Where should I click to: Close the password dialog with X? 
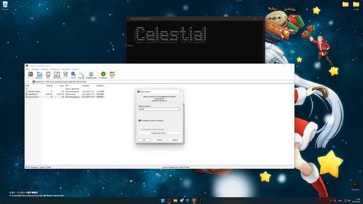click(x=180, y=92)
